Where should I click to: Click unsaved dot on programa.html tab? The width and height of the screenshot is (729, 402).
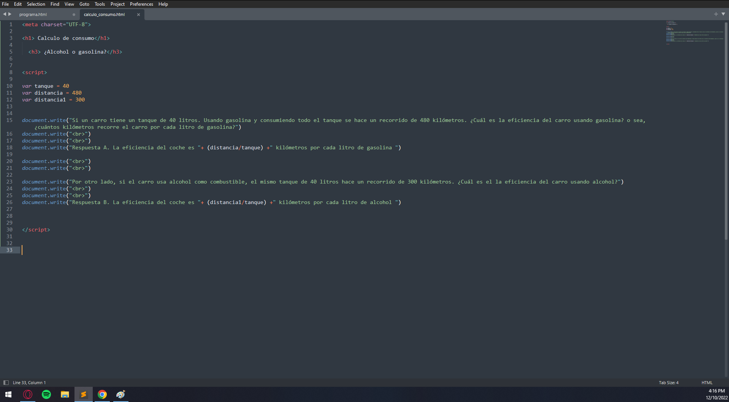[x=74, y=14]
